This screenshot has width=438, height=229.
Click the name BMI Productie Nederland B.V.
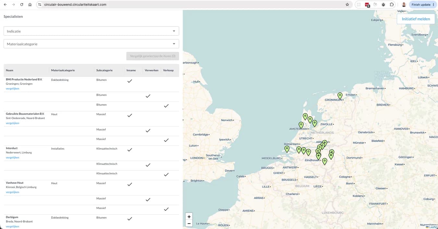click(x=24, y=79)
